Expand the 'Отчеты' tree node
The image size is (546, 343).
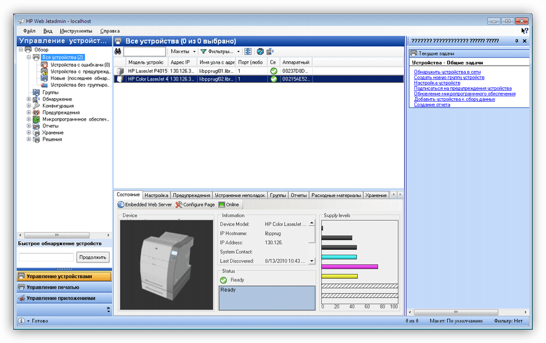click(29, 126)
